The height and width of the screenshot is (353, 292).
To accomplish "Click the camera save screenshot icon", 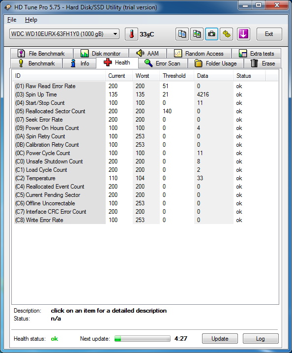I will pyautogui.click(x=211, y=34).
